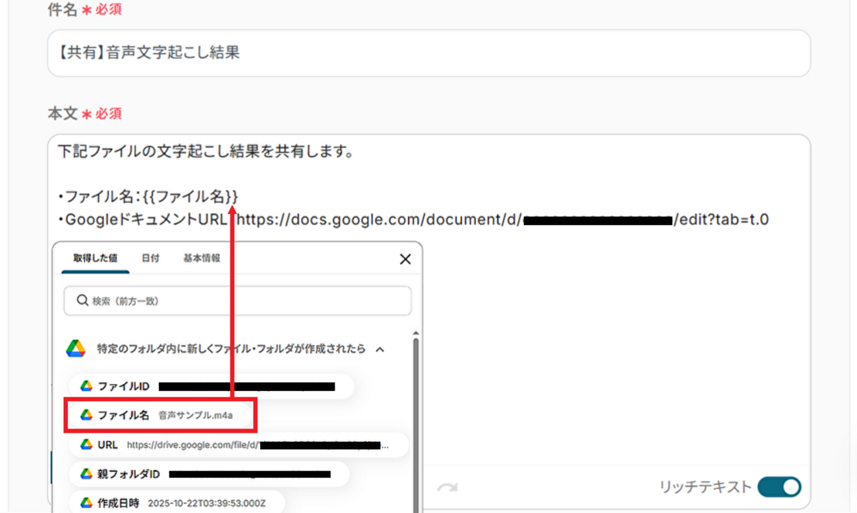Click the 件名 input field
This screenshot has width=857, height=513.
(x=425, y=53)
